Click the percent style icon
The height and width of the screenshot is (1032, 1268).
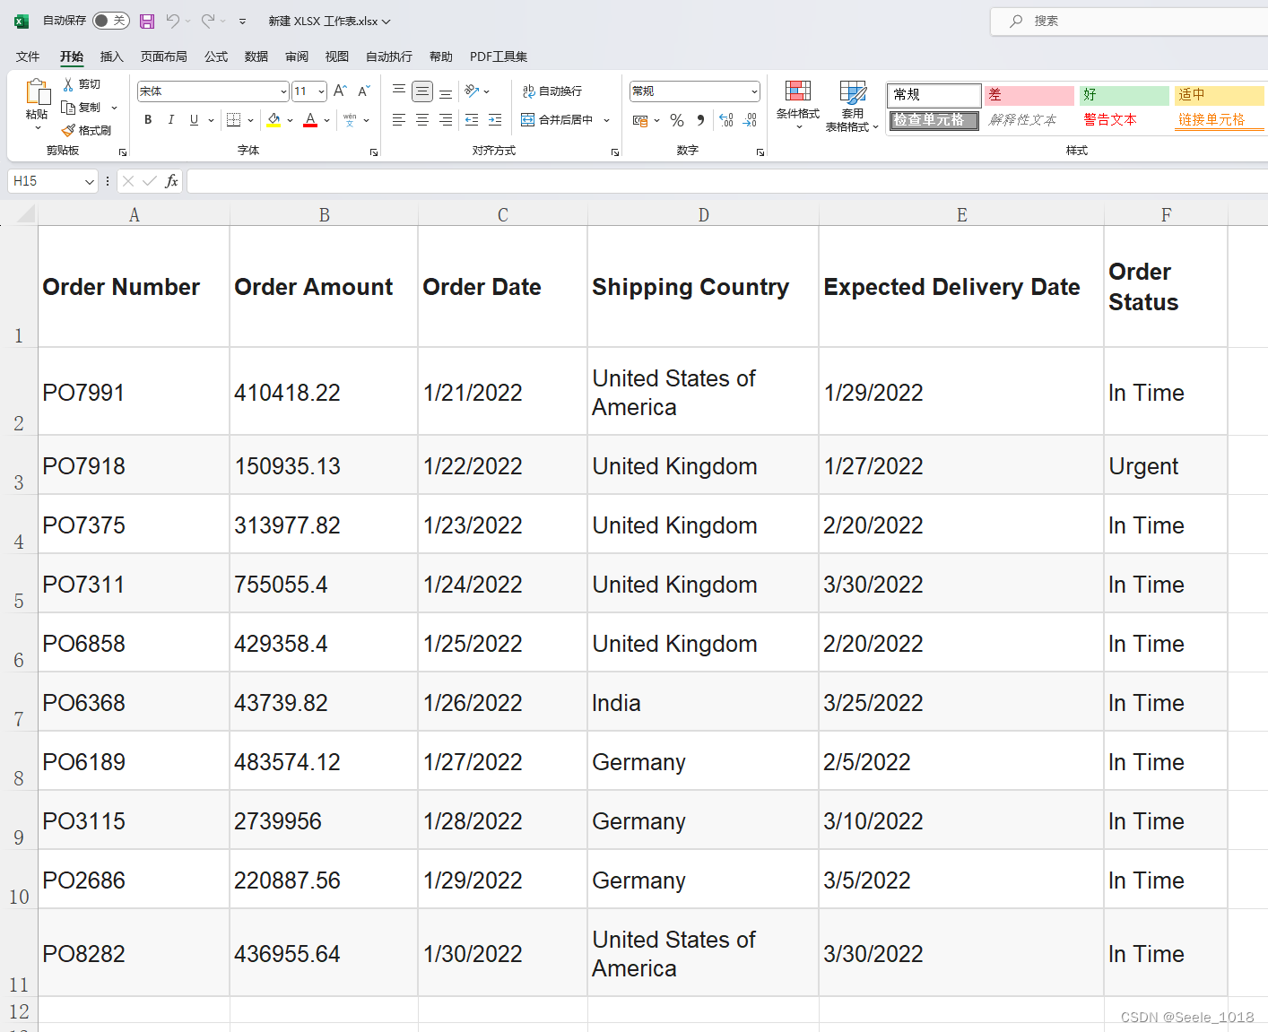tap(677, 119)
